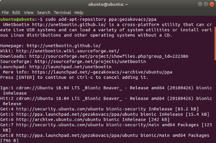Open the Edit menu
Screen dimensions: 216x143
(x=16, y=13)
